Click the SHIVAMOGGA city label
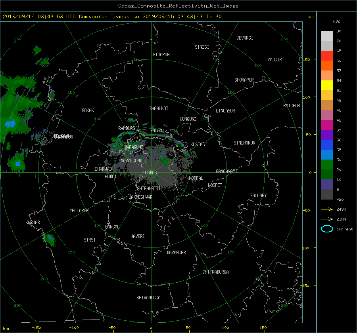Viewport: 357px width, 333px height. tap(148, 297)
